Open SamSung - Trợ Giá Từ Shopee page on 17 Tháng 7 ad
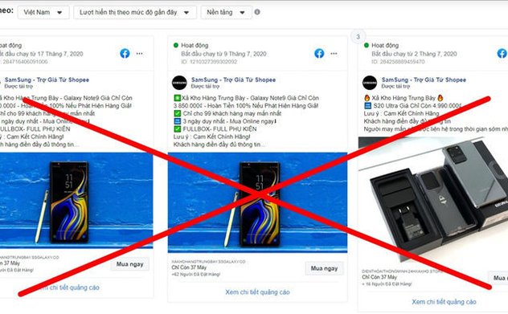Viewport: 508px width, 314px height. 47,80
